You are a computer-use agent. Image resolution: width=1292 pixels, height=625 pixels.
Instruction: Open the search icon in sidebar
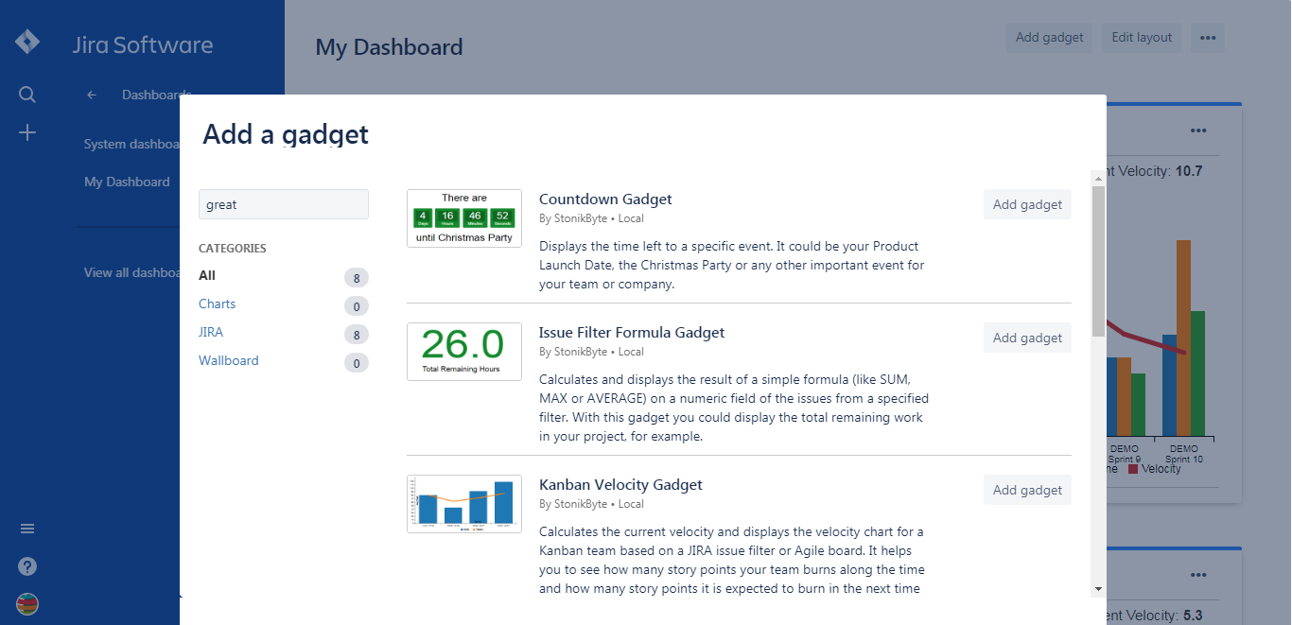[27, 95]
